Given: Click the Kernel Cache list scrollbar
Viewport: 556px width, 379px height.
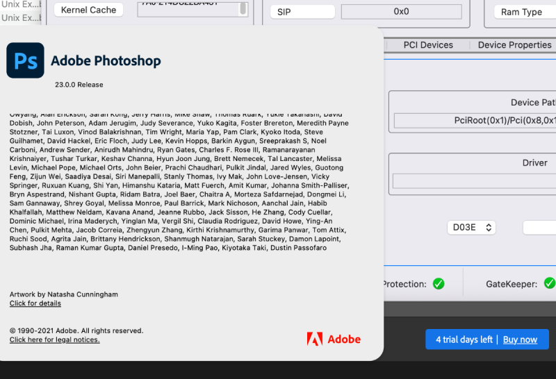Looking at the screenshot, I should click(243, 8).
